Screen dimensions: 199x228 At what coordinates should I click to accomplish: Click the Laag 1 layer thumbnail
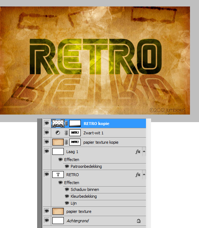58,151
